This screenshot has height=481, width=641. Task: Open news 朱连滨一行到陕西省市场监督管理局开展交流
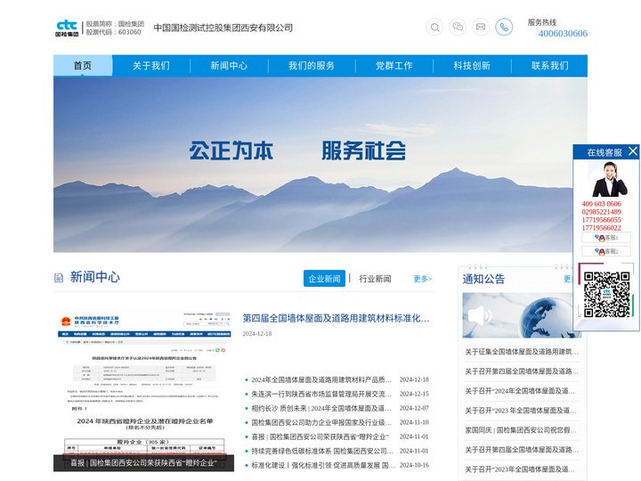click(x=321, y=395)
